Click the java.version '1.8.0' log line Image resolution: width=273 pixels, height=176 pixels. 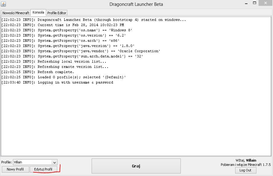pos(68,46)
